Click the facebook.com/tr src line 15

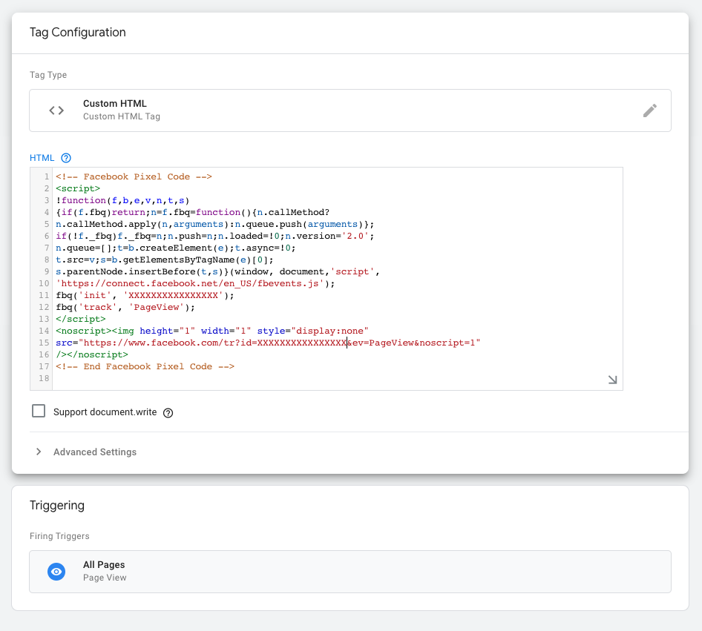pyautogui.click(x=268, y=343)
